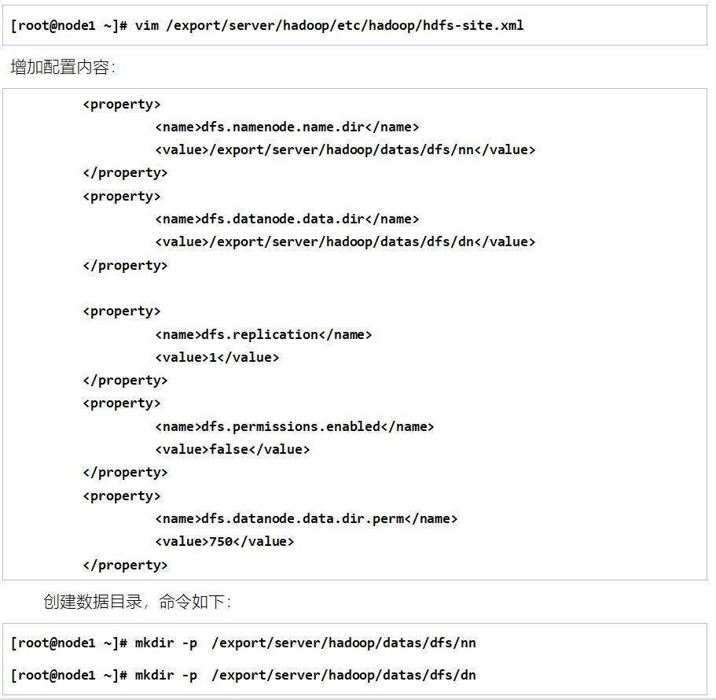The width and height of the screenshot is (716, 700).
Task: Click the /export/server/hadoop/datas/dfs/dn value line
Action: tap(345, 241)
